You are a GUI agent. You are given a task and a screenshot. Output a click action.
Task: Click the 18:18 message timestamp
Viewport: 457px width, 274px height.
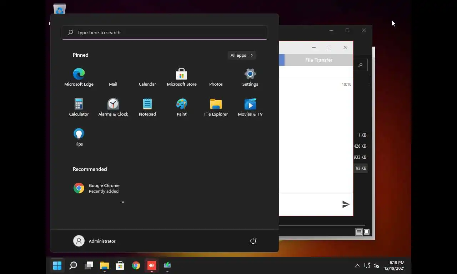click(x=346, y=84)
